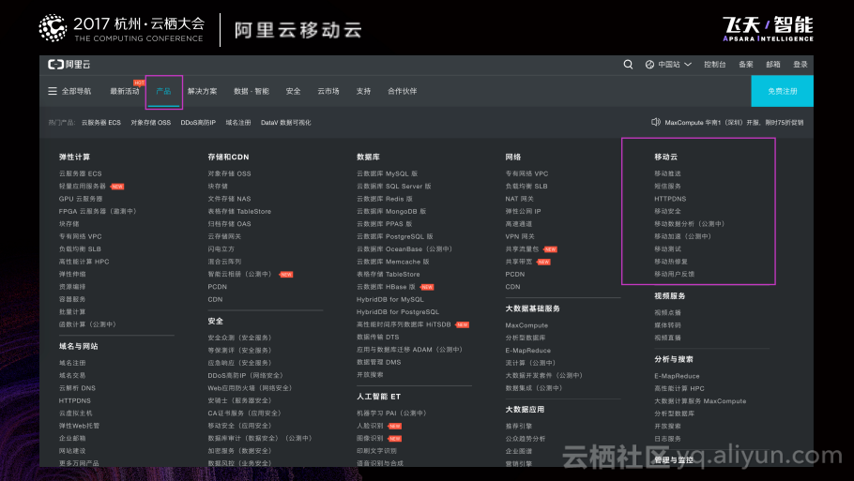This screenshot has width=854, height=481.
Task: Click 智能云相册（公测中）
Action: point(239,274)
